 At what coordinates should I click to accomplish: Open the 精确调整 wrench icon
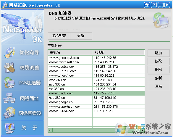pyautogui.click(x=9, y=67)
